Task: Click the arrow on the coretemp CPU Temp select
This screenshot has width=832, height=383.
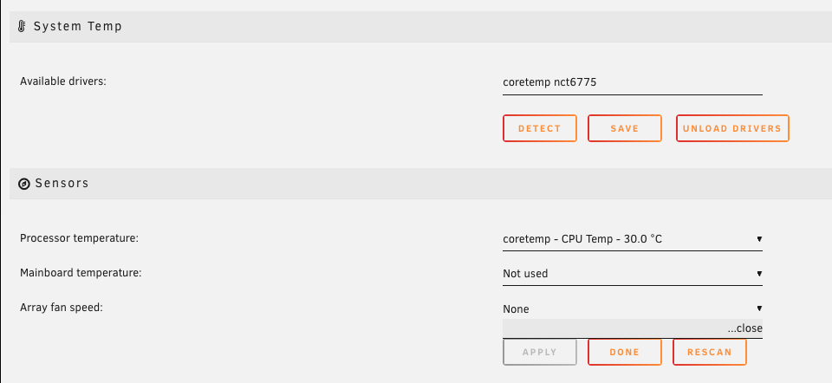Action: point(759,239)
